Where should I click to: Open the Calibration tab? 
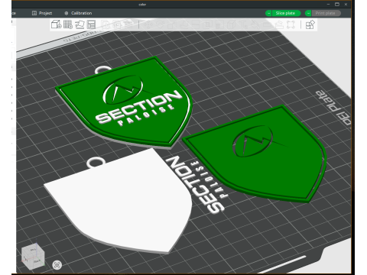(x=78, y=13)
